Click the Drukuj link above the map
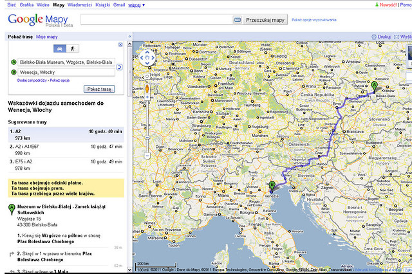This screenshot has height=274, width=412. (384, 37)
